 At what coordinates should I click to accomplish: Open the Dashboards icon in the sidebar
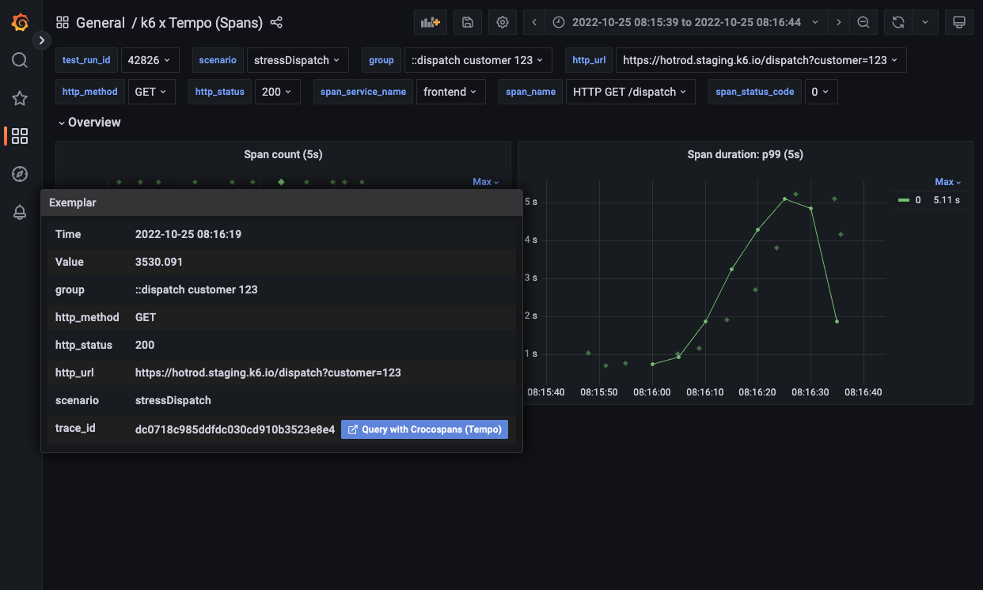[x=20, y=135]
